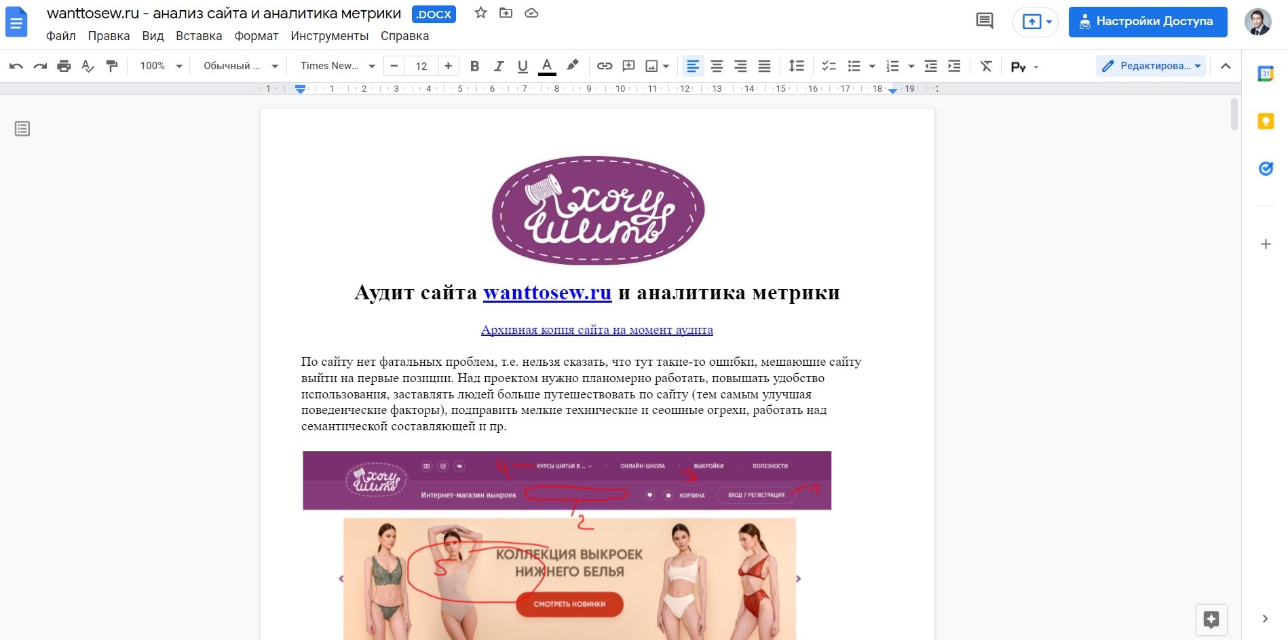Insert an image using picture icon

[x=651, y=66]
